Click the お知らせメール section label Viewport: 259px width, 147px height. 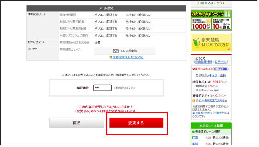coord(36,42)
